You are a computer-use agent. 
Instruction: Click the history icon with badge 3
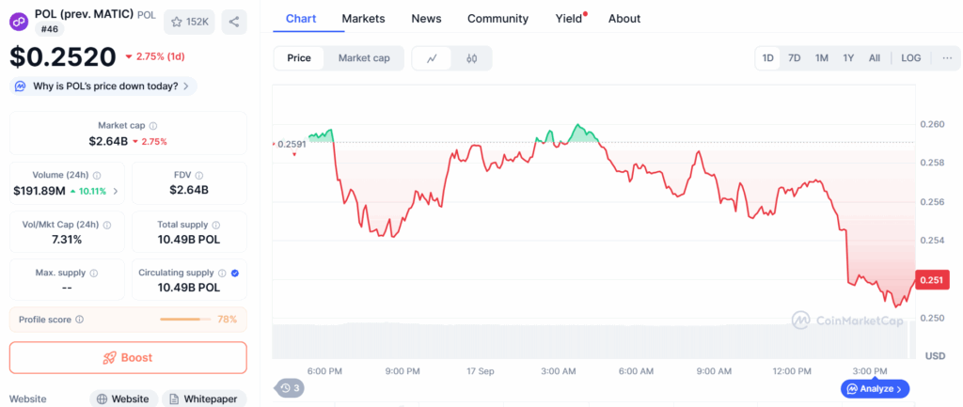coord(289,388)
